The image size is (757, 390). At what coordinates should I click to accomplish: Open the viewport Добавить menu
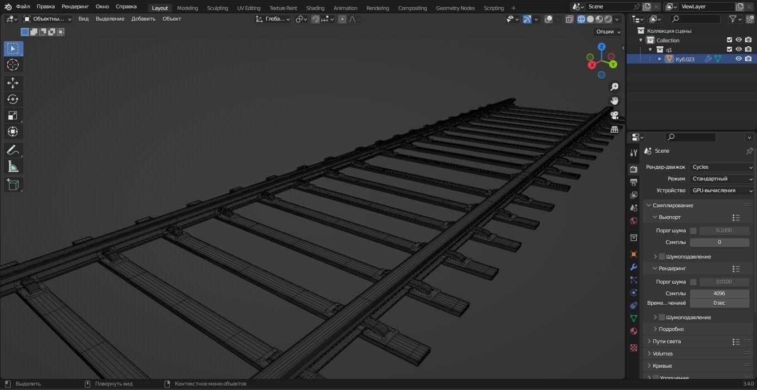pyautogui.click(x=143, y=19)
